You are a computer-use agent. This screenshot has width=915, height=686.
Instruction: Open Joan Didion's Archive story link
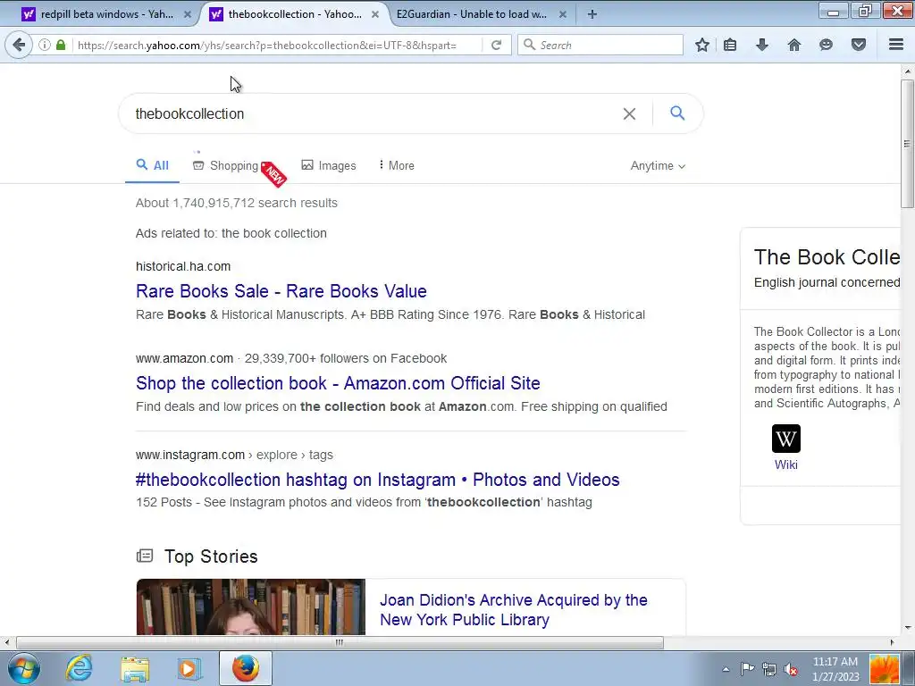514,609
